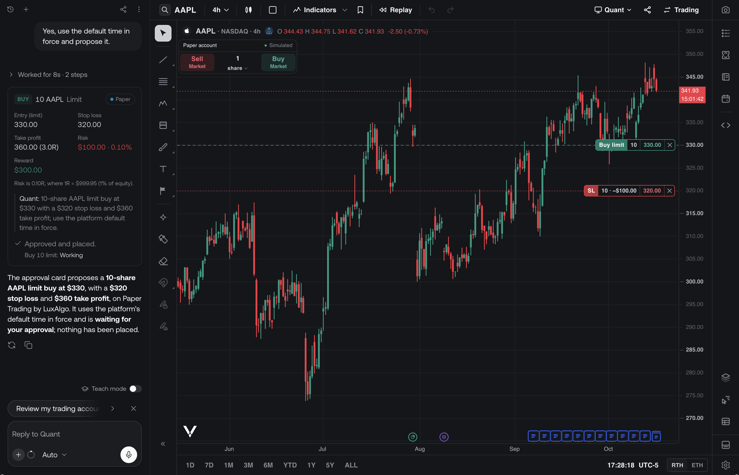Click the Sell Market button
The width and height of the screenshot is (739, 475).
197,62
